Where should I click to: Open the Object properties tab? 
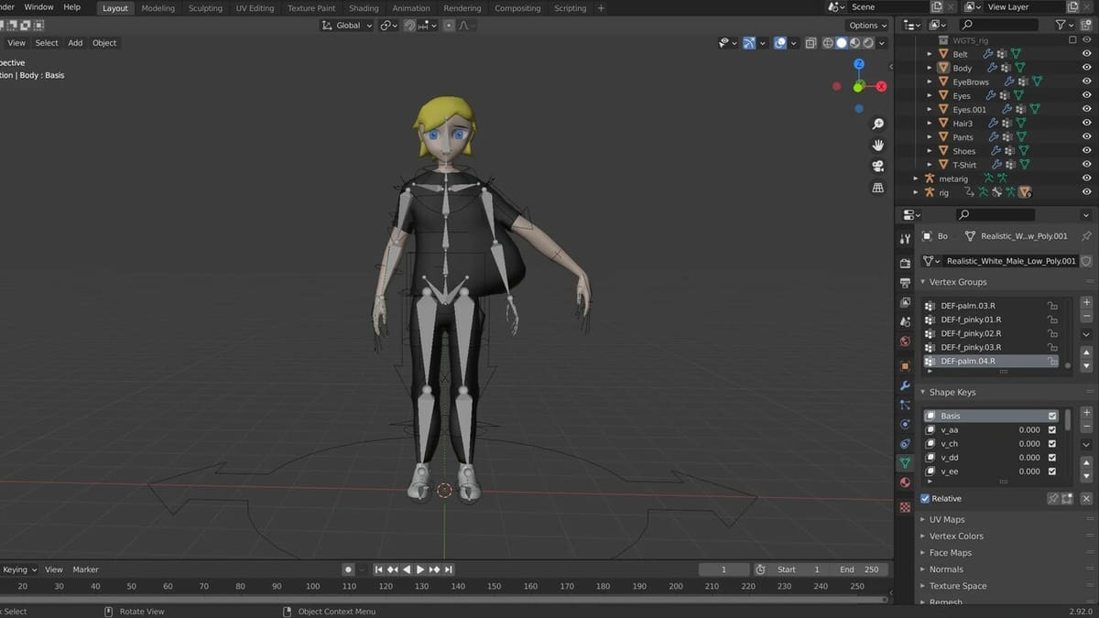tap(905, 365)
